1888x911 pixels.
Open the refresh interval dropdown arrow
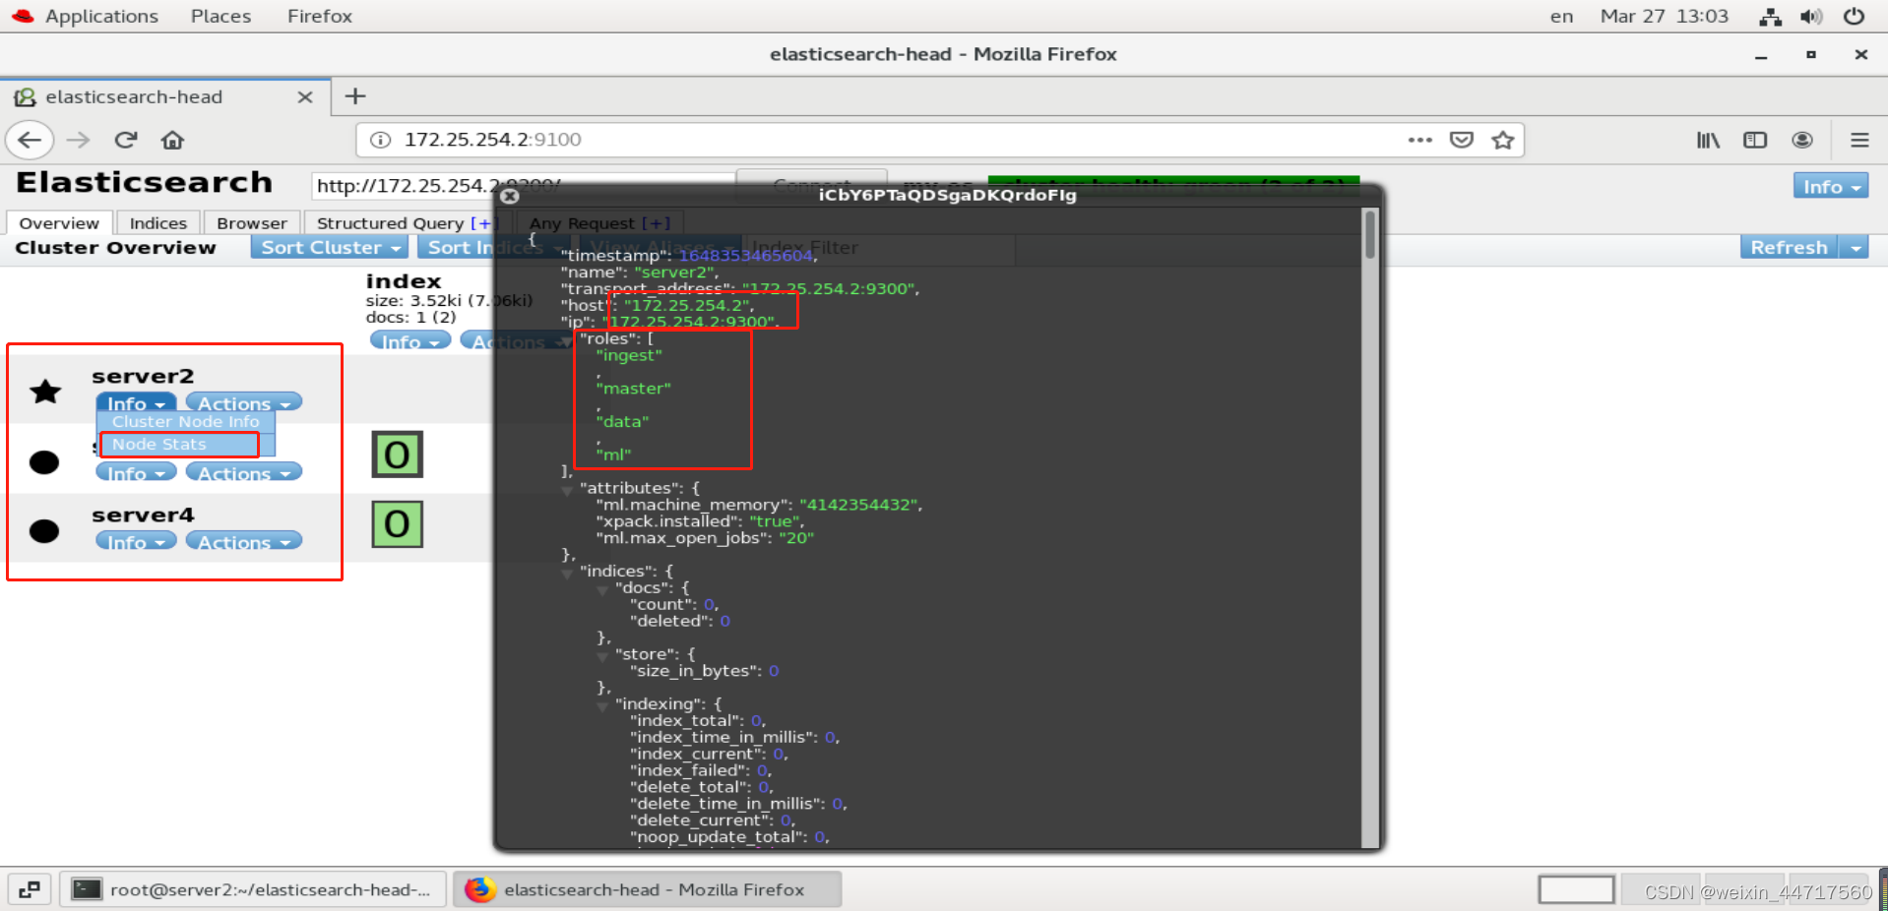point(1856,248)
